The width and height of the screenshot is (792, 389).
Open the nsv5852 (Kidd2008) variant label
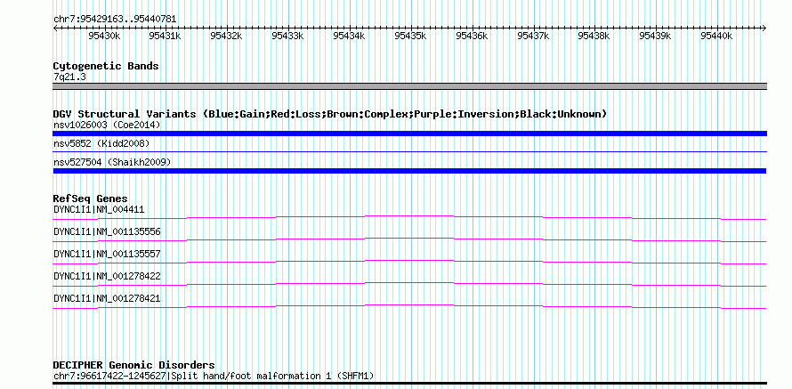(x=101, y=143)
